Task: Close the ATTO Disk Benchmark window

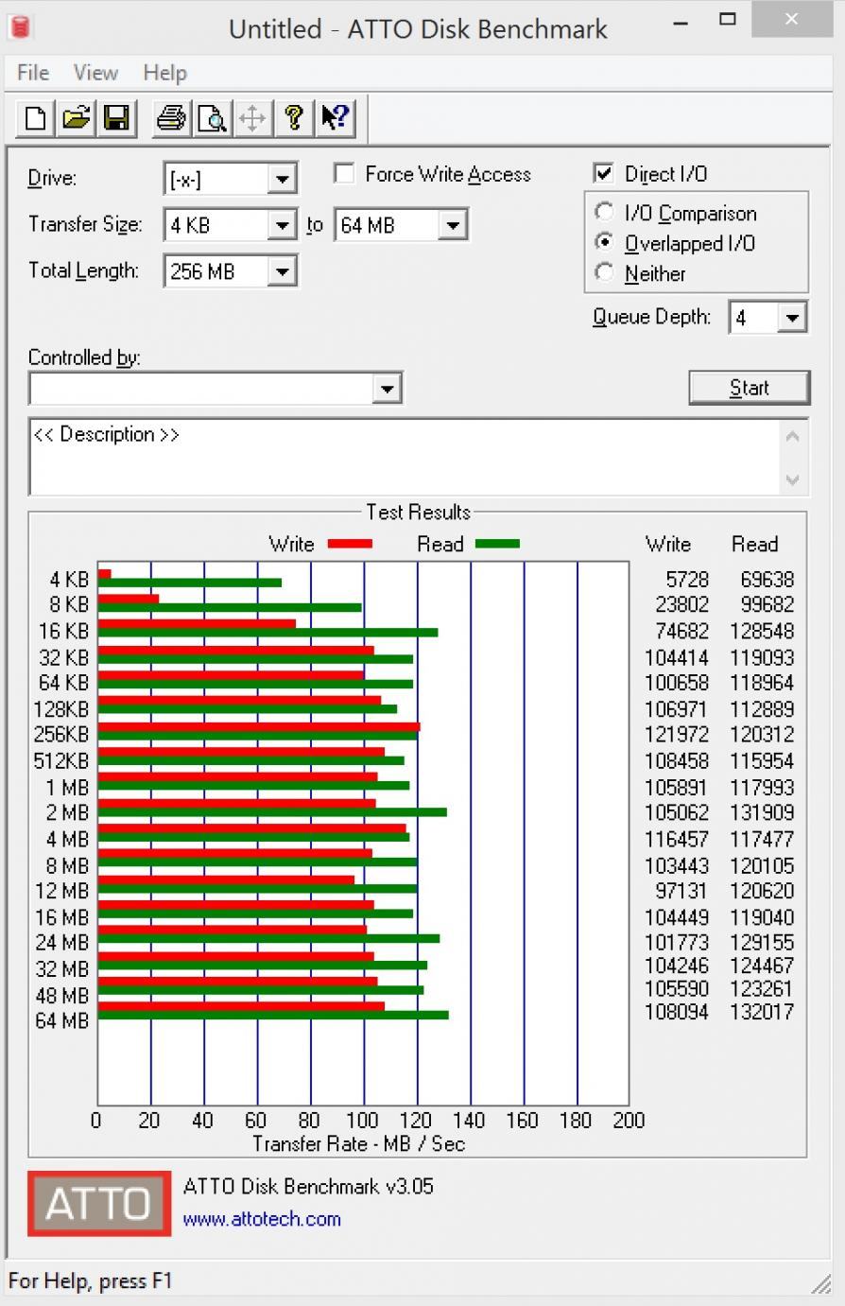Action: tap(792, 19)
